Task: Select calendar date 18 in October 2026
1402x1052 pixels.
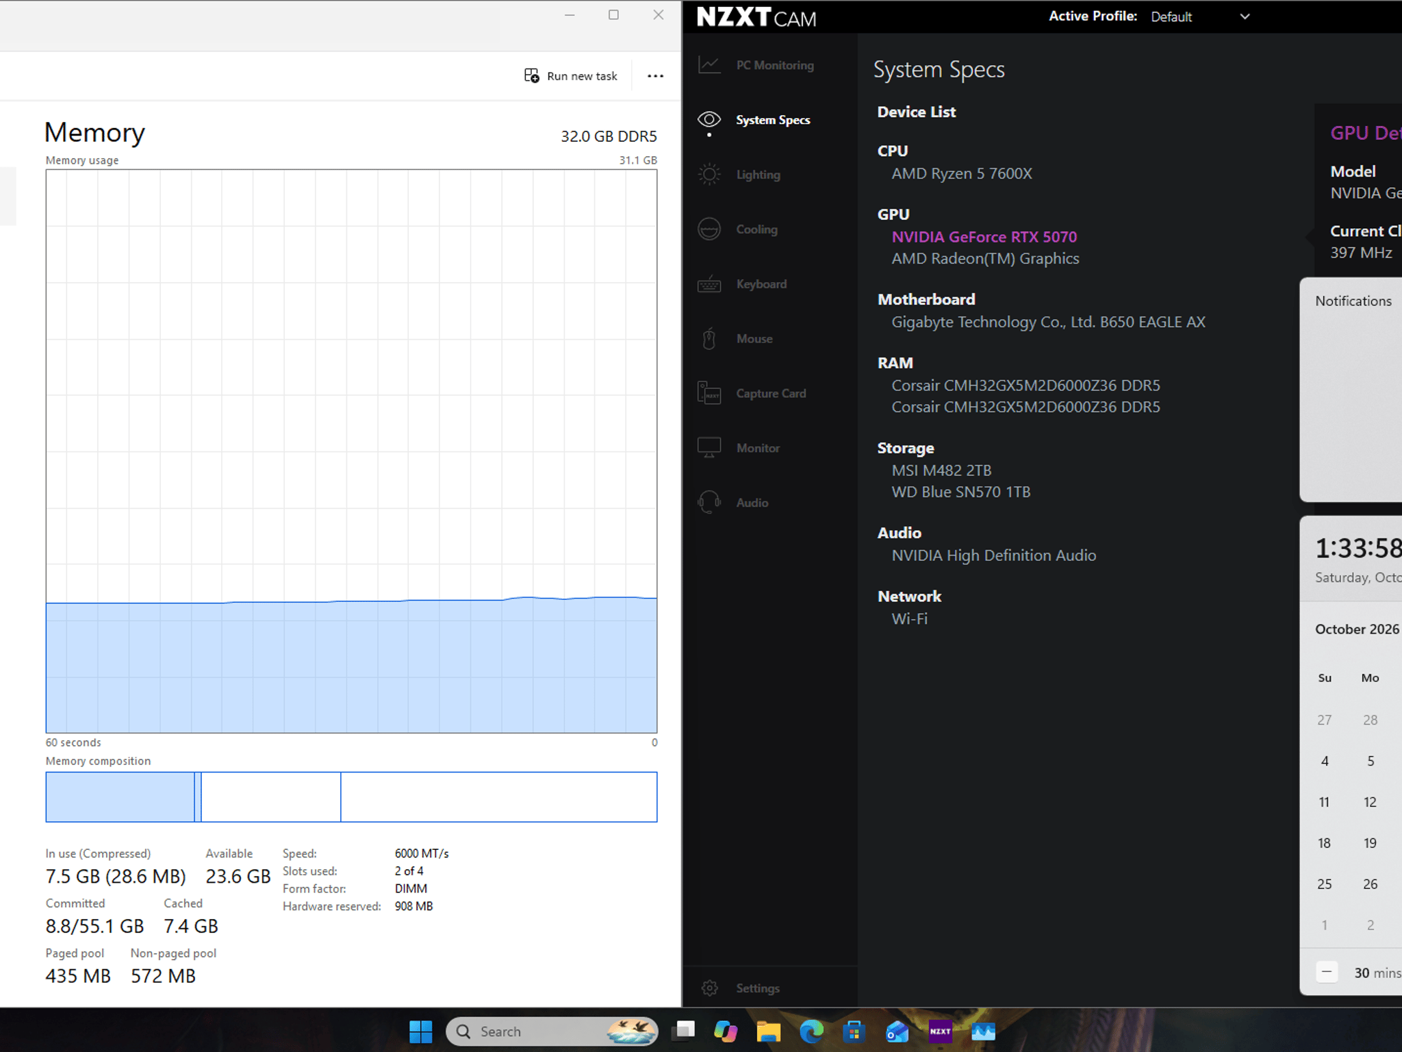Action: click(x=1324, y=843)
